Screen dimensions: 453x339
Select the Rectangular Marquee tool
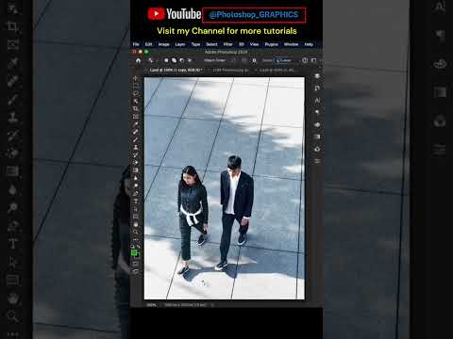pos(136,86)
